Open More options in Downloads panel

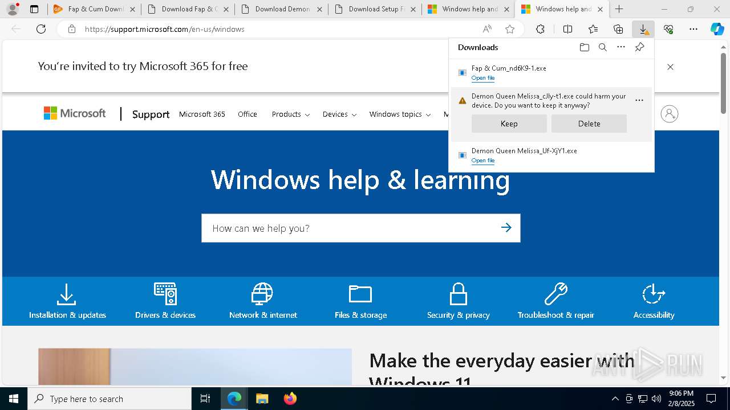621,47
